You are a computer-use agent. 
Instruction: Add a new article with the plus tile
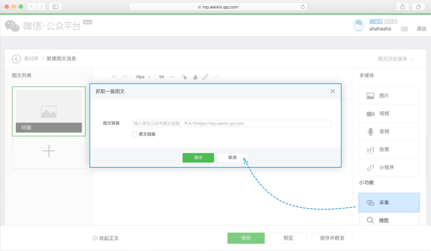pos(49,151)
